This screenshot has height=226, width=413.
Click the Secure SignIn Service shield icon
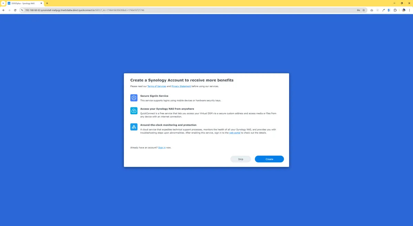[134, 98]
